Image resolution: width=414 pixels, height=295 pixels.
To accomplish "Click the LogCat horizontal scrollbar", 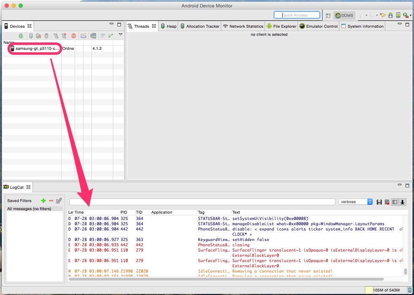I will coord(226,279).
